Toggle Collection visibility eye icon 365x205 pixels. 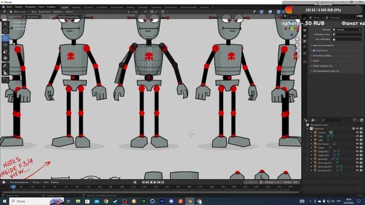point(358,129)
